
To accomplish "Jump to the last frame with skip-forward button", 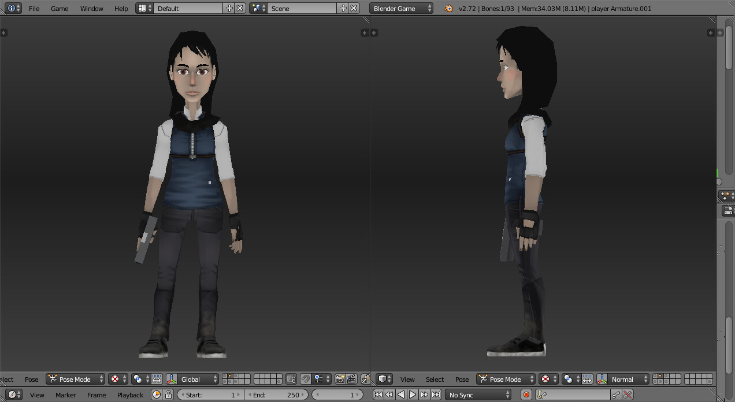I will tap(436, 394).
